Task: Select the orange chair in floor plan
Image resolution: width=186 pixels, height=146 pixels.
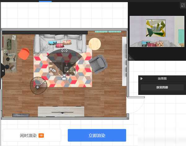Action: [x=24, y=54]
